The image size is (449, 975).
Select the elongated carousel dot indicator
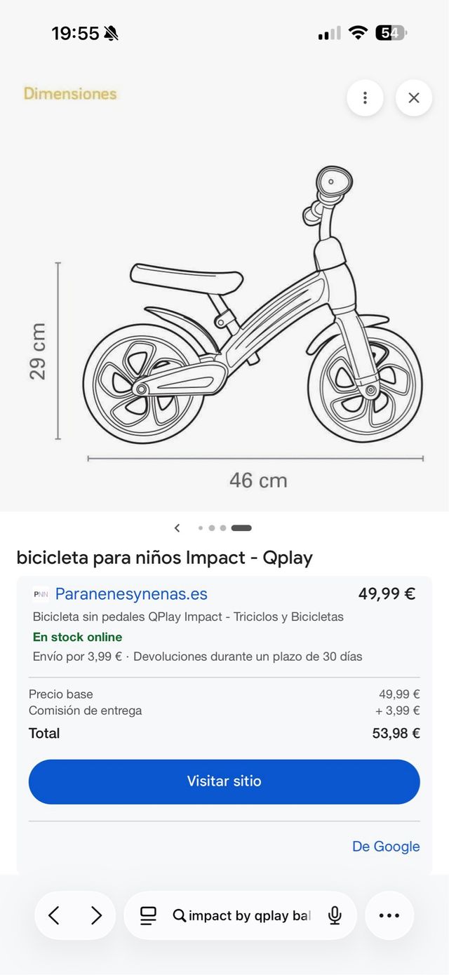point(241,527)
